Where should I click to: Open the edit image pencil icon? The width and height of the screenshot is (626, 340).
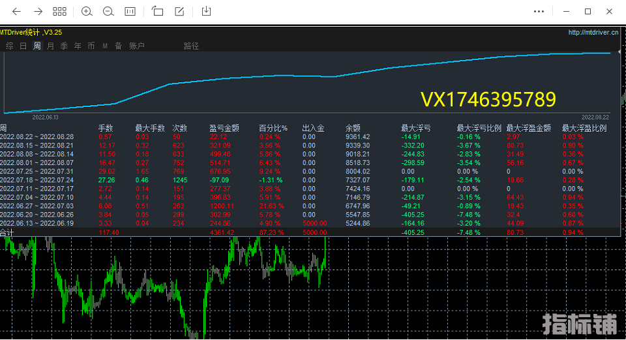pos(179,11)
